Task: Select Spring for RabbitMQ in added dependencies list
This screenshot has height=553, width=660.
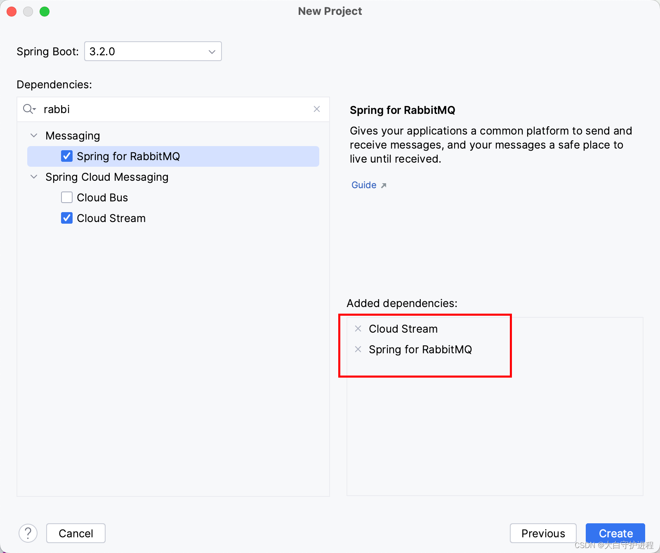Action: pyautogui.click(x=420, y=349)
